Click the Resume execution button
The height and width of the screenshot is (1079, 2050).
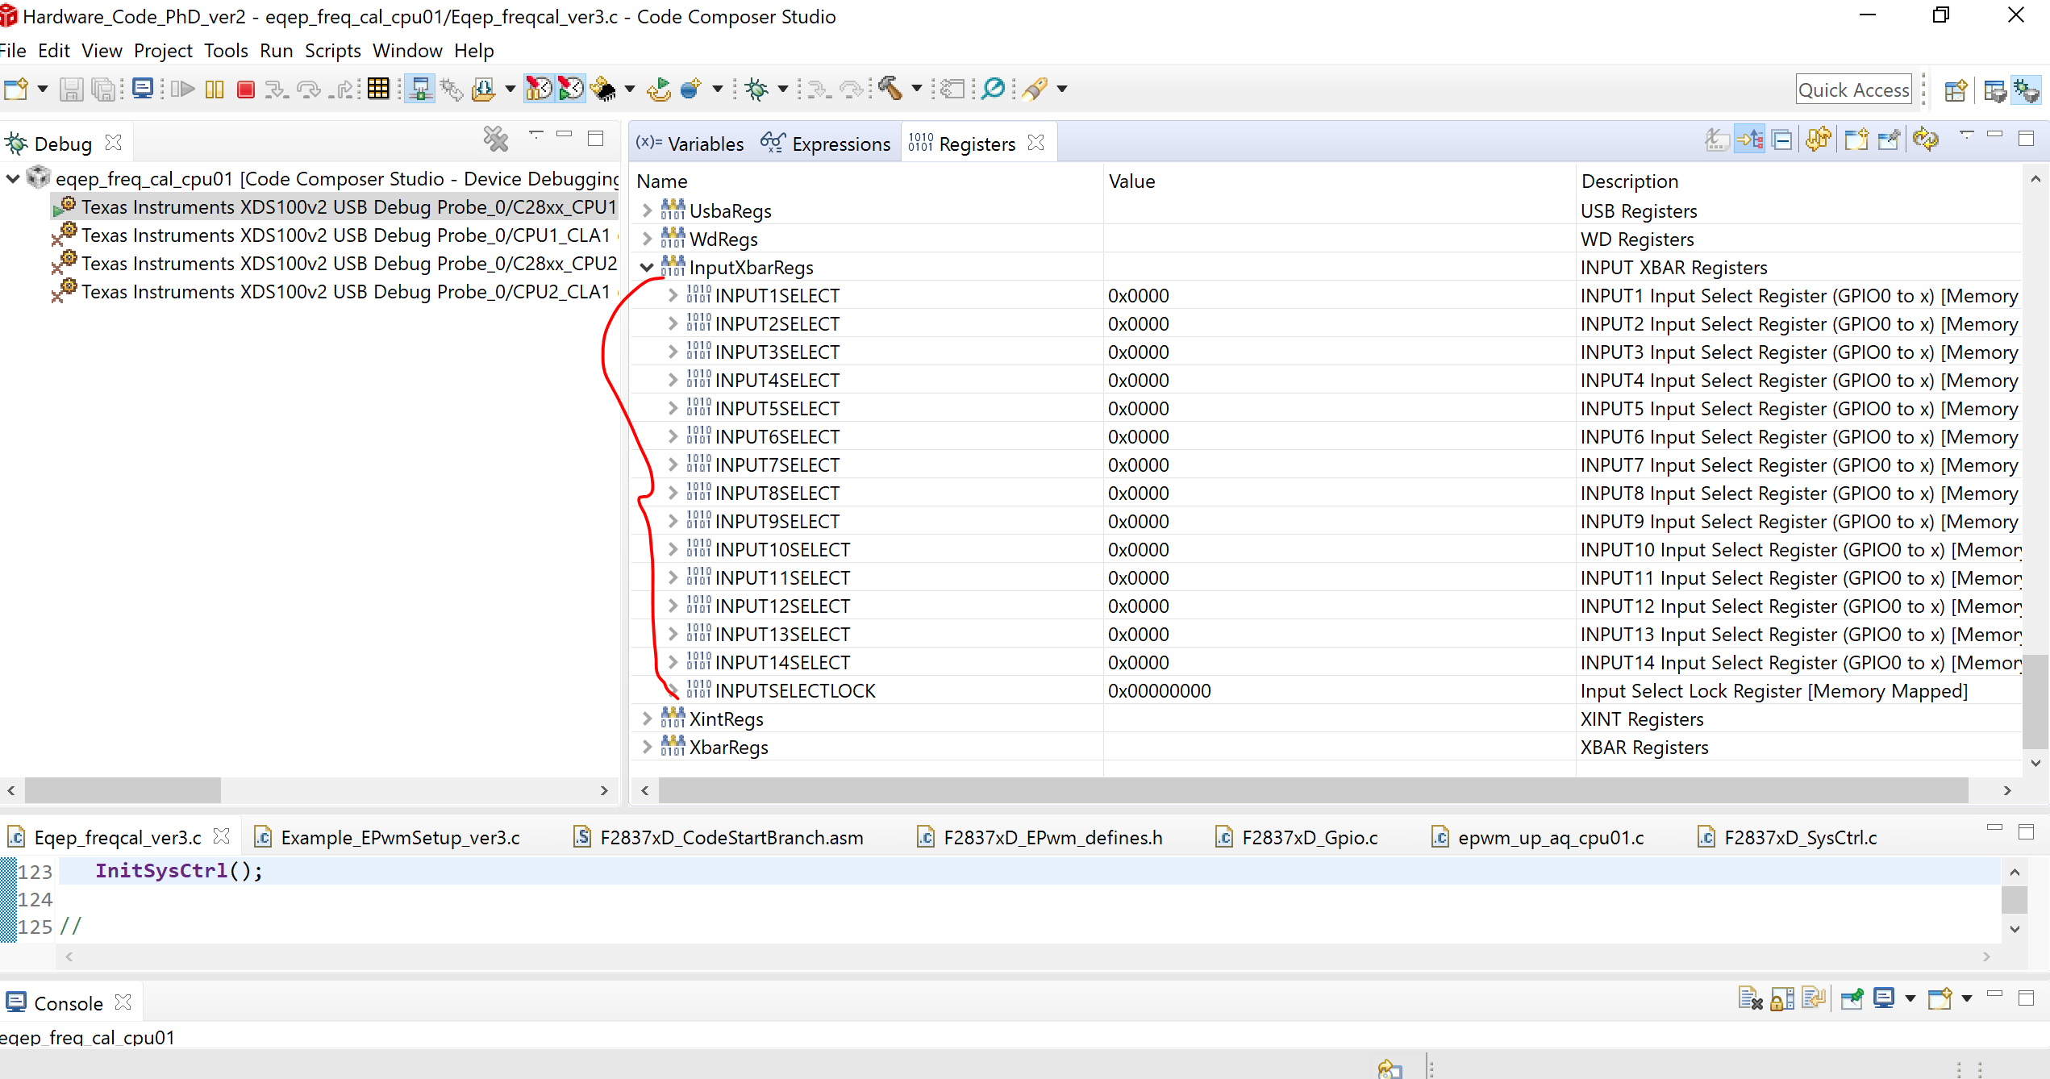coord(184,89)
